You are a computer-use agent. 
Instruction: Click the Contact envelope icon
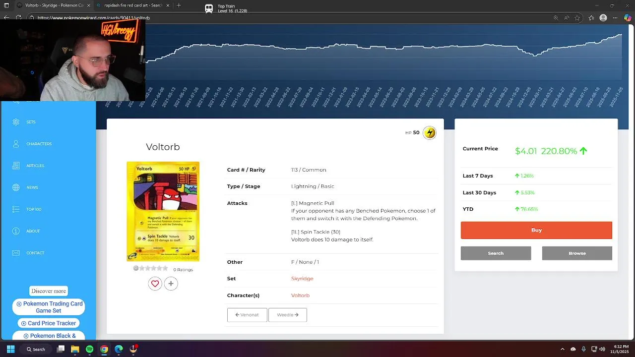point(16,253)
